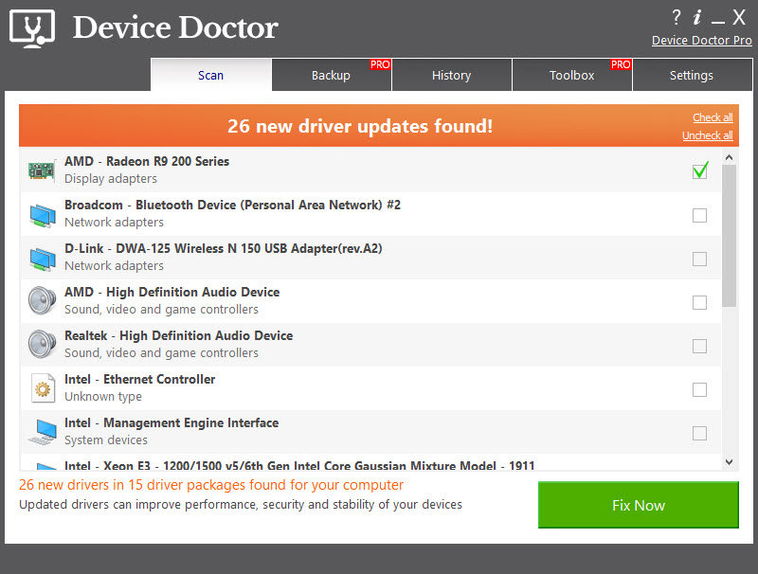Click '26 new drivers in 15 driver packages' text

coord(210,485)
